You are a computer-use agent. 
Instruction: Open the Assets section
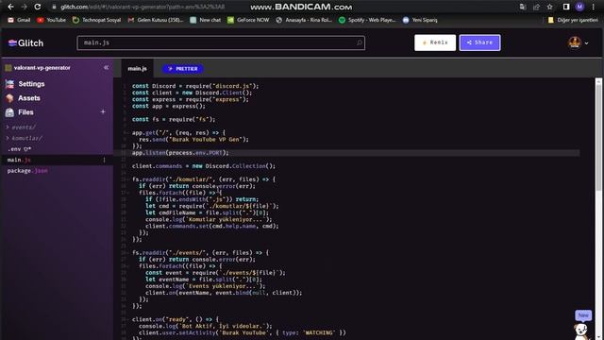coord(23,98)
